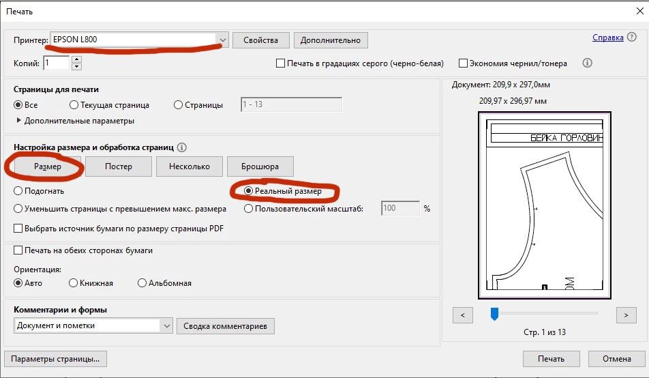Open the Справка help link

point(607,38)
